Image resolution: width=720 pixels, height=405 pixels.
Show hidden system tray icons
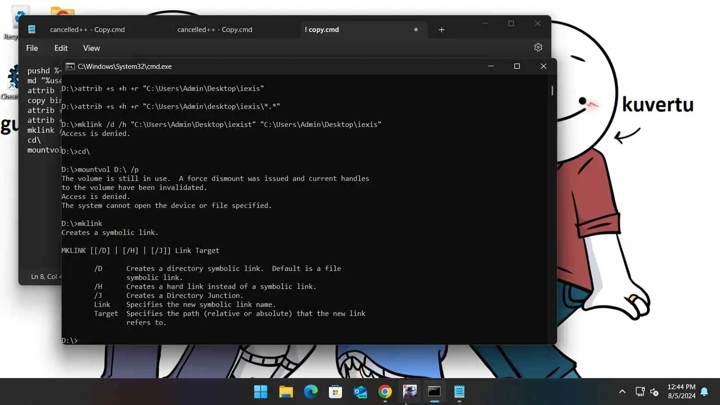pos(622,391)
